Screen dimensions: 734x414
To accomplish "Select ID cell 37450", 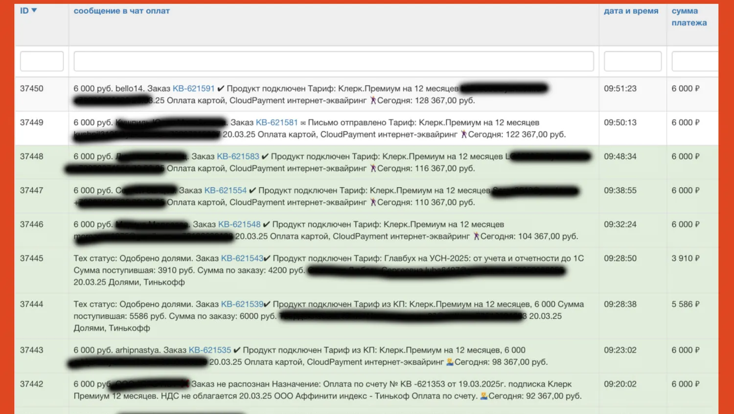I will [32, 88].
